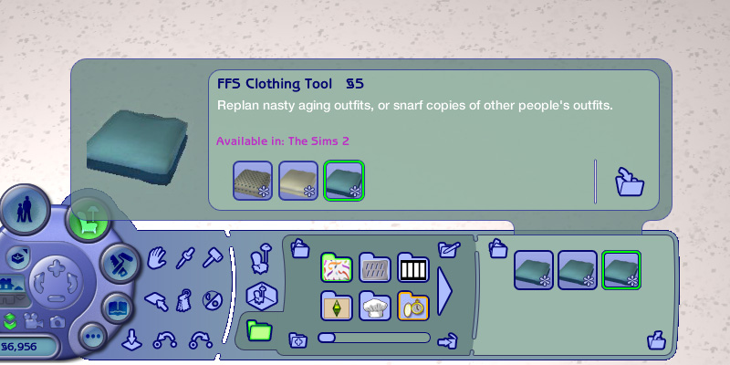Open the chef hat collection folder
The image size is (730, 365).
(x=375, y=307)
